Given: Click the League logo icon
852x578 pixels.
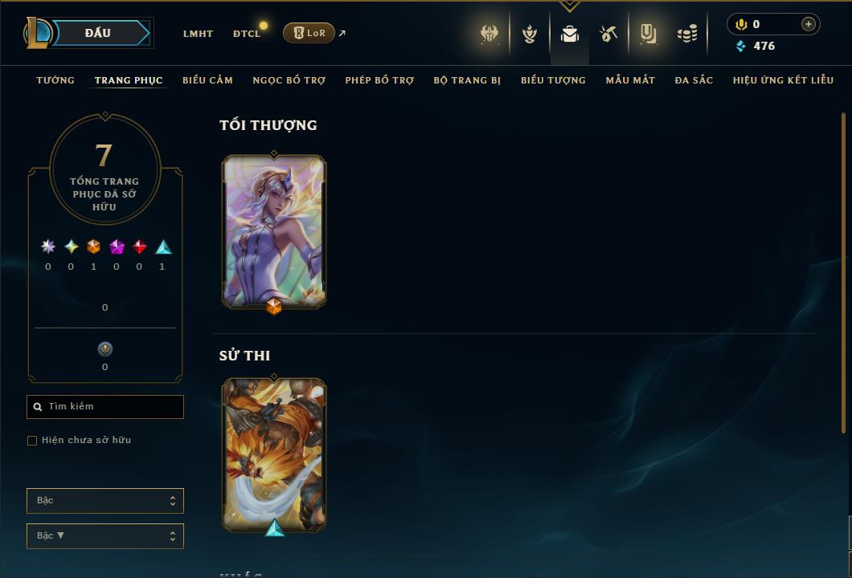Looking at the screenshot, I should [x=37, y=33].
